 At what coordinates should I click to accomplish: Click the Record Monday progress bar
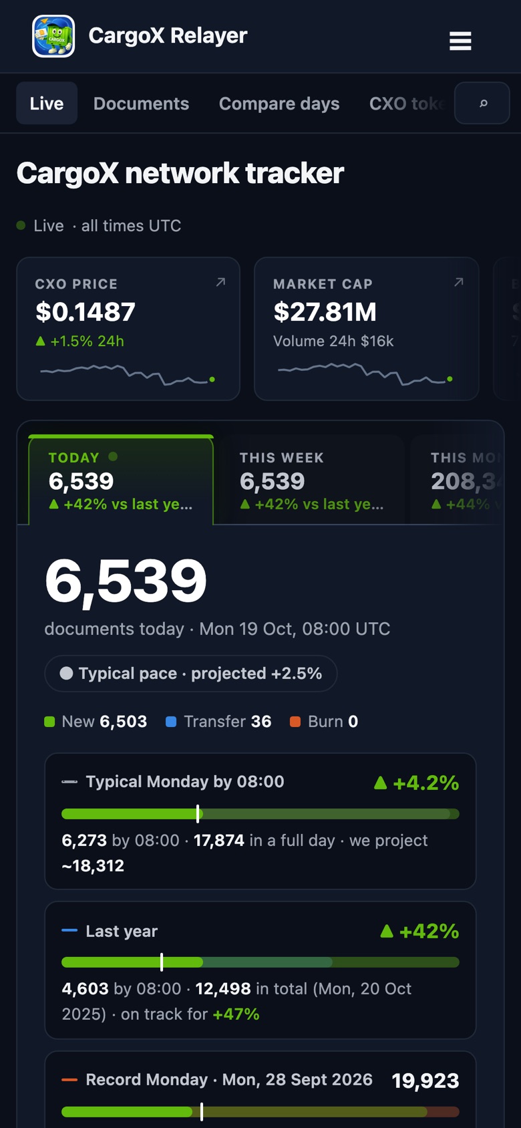[x=260, y=1112]
